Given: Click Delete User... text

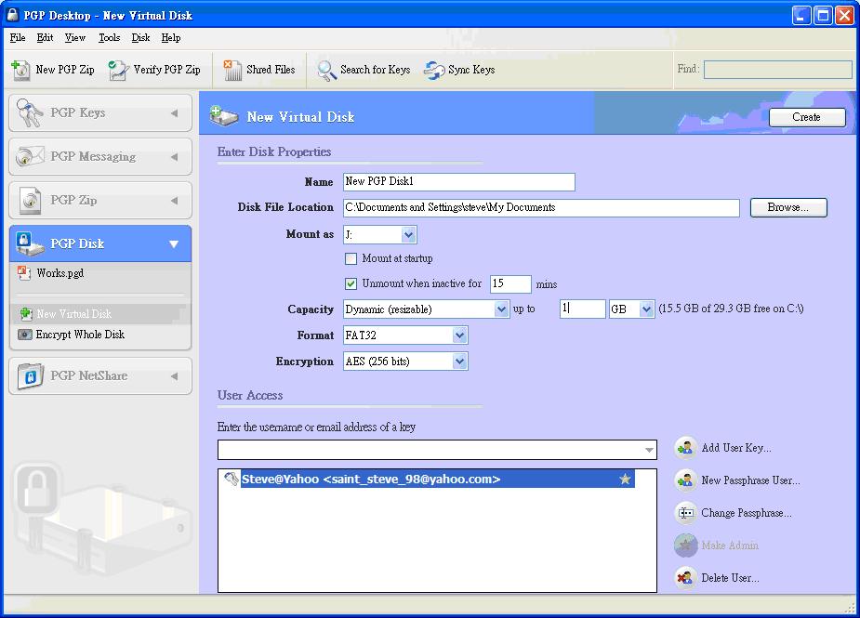Looking at the screenshot, I should point(730,577).
